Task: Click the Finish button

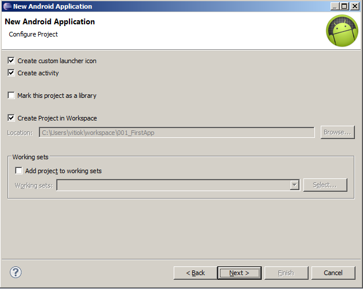Action: click(x=287, y=273)
